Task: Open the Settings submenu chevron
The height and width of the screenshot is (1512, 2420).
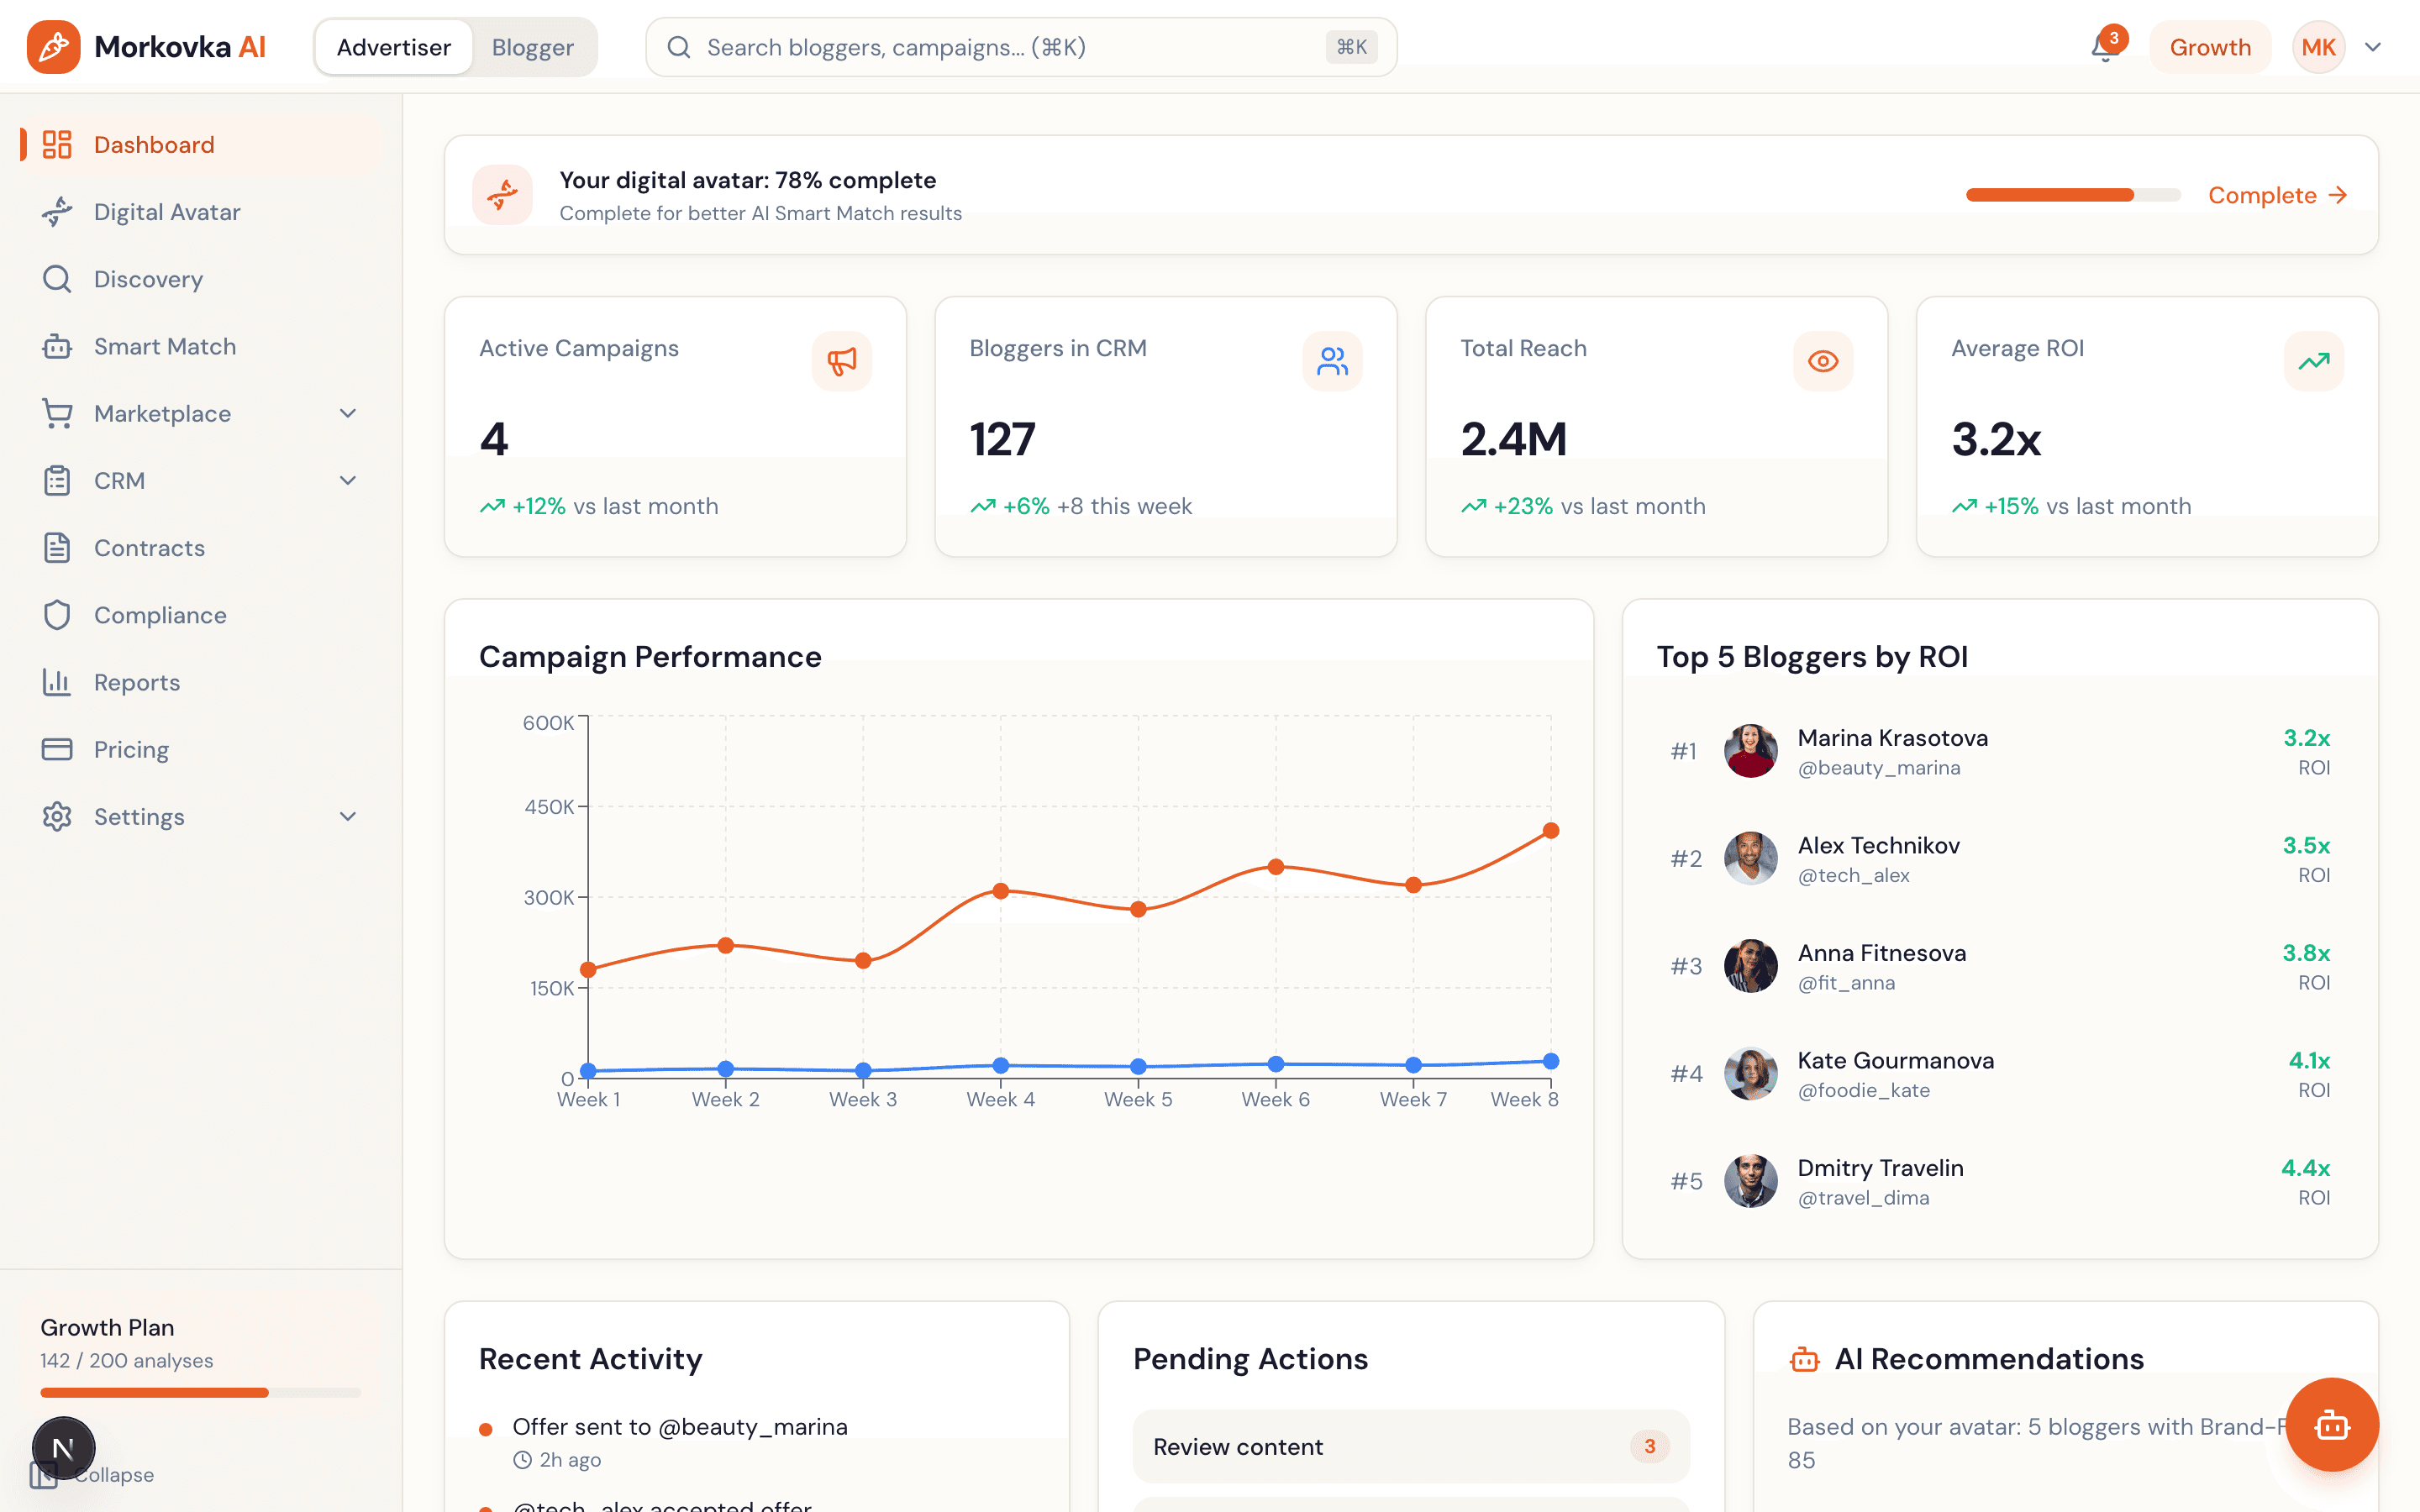Action: click(x=347, y=816)
